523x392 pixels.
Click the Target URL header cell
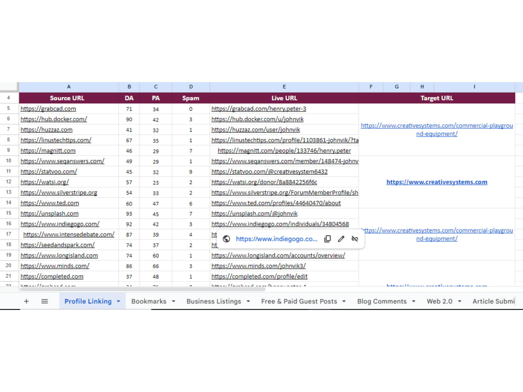437,98
